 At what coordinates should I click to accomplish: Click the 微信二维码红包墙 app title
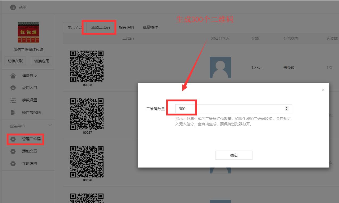pyautogui.click(x=28, y=50)
